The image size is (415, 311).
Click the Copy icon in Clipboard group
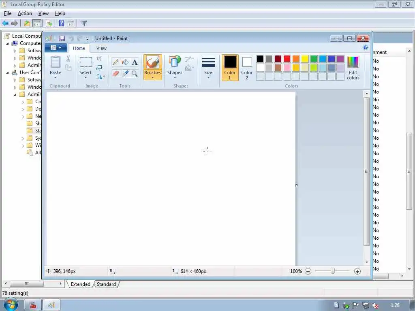68,68
